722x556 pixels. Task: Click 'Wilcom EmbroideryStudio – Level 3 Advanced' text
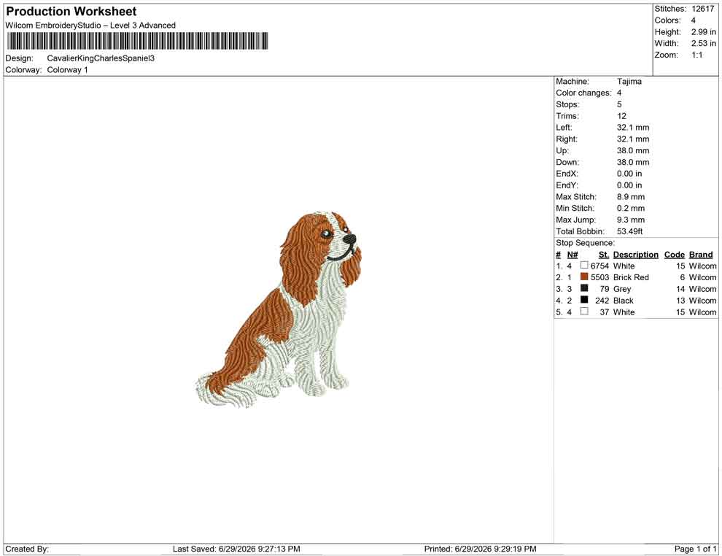90,26
